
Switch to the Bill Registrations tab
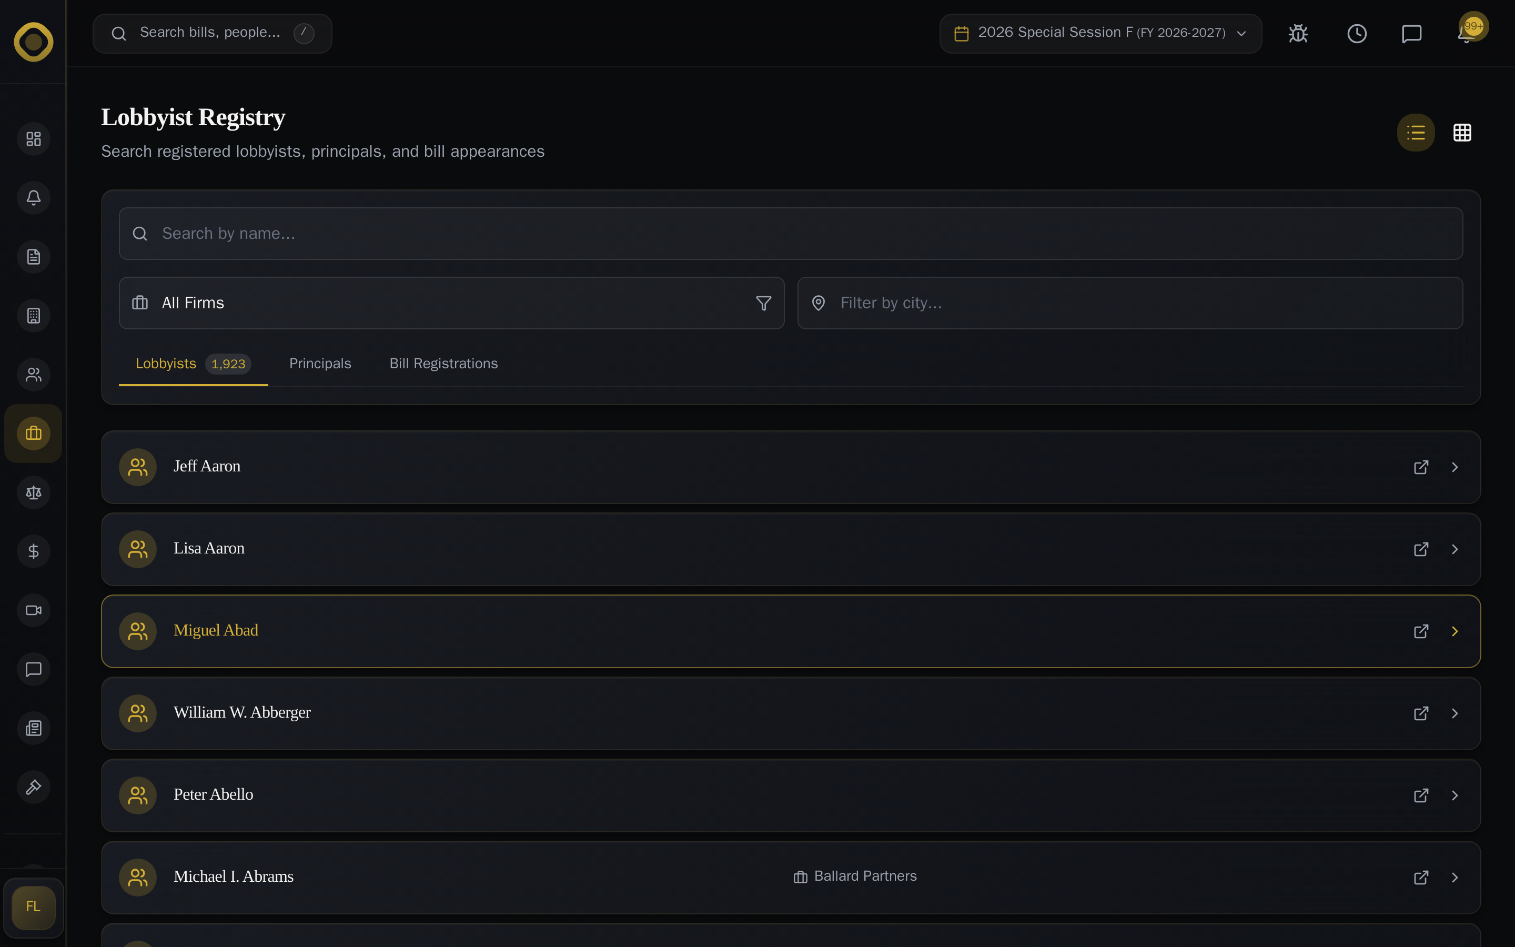443,364
